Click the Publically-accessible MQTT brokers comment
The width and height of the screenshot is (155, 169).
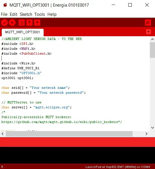pos(36,117)
